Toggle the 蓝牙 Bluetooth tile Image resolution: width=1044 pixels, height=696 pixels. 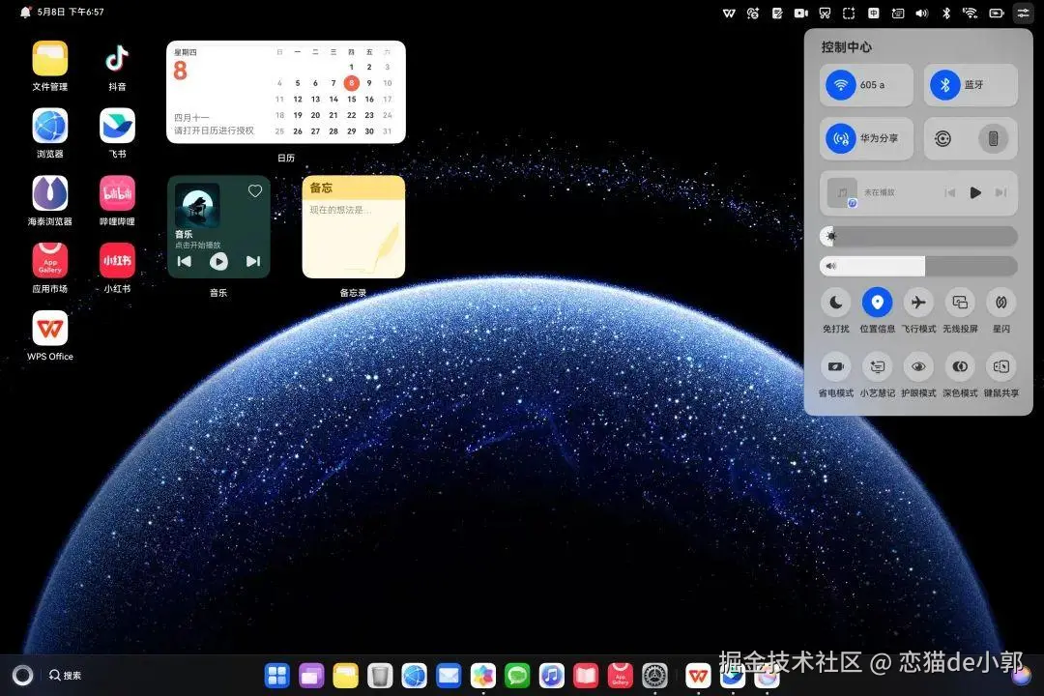tap(971, 85)
